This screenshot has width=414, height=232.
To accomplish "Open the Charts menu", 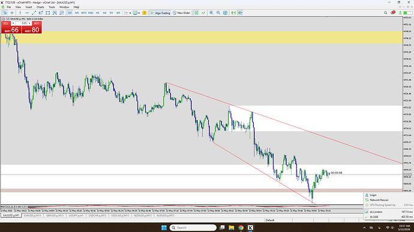I will click(40, 7).
